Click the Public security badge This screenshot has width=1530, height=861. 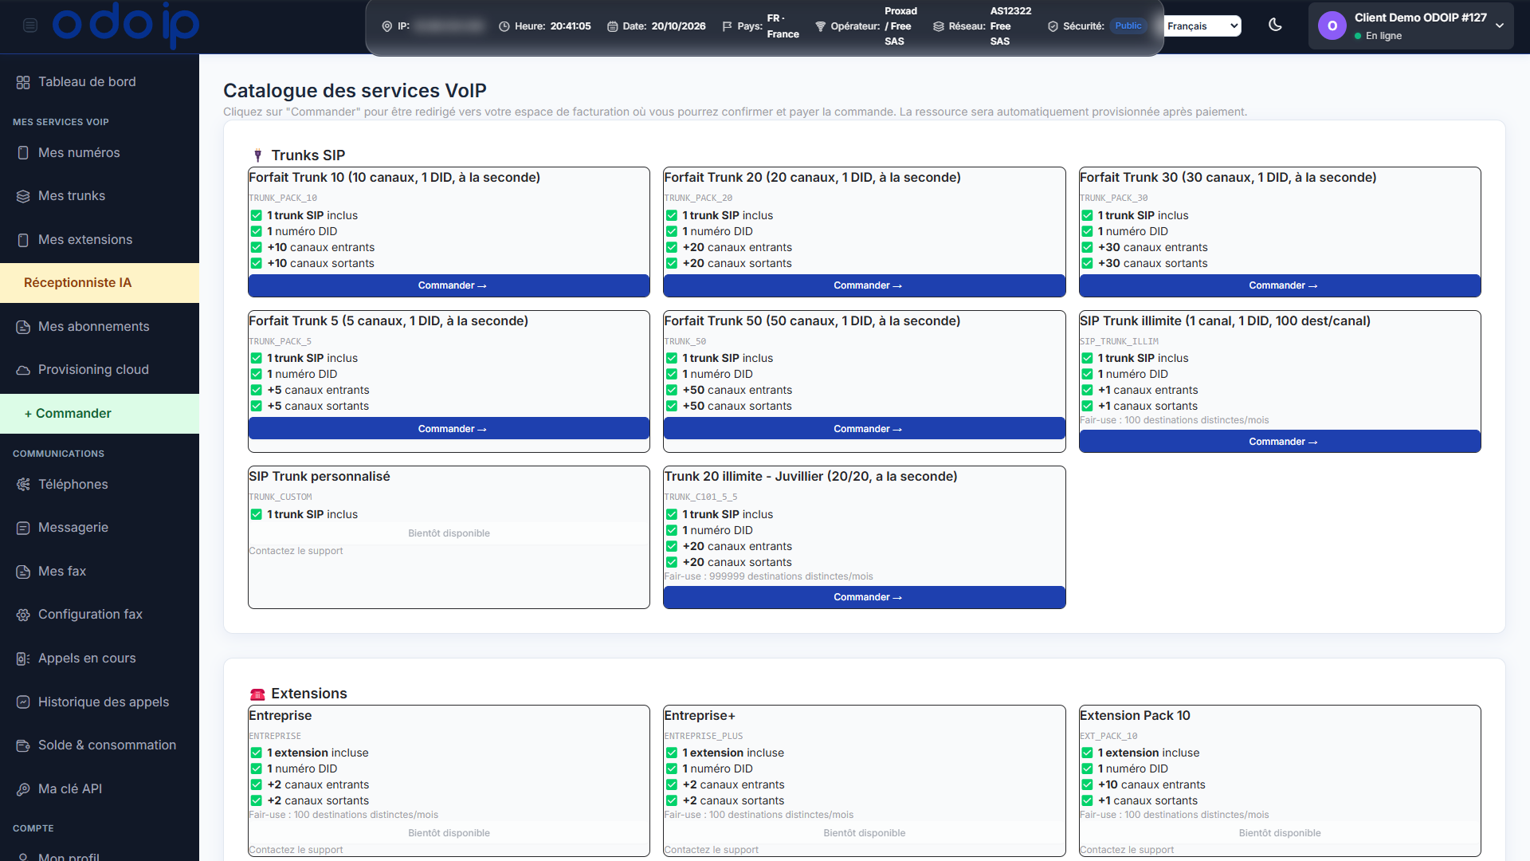tap(1128, 26)
